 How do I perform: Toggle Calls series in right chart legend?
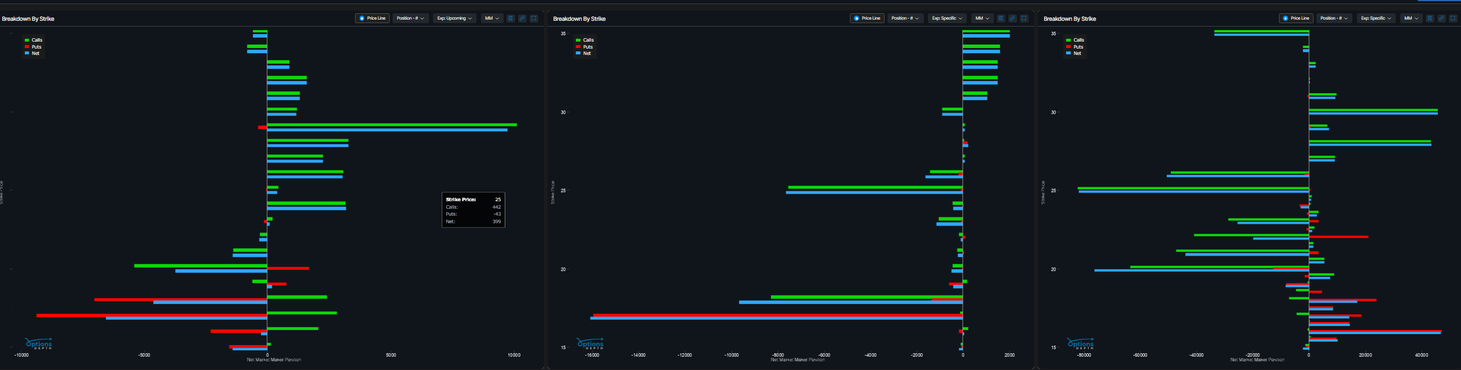1075,40
